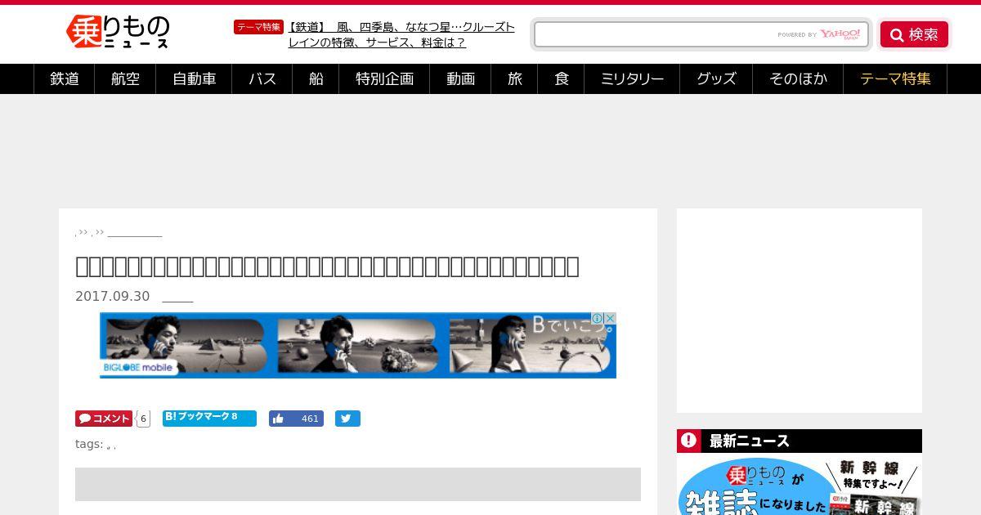Viewport: 981px width, 515px height.
Task: Open the 船 menu item
Action: coord(316,79)
